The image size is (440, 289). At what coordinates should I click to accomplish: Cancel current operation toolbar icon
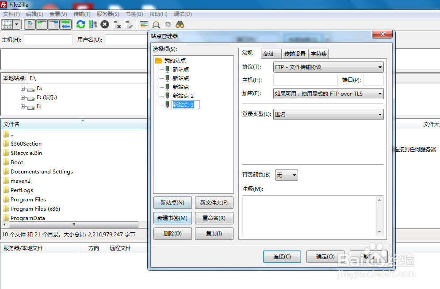click(105, 25)
